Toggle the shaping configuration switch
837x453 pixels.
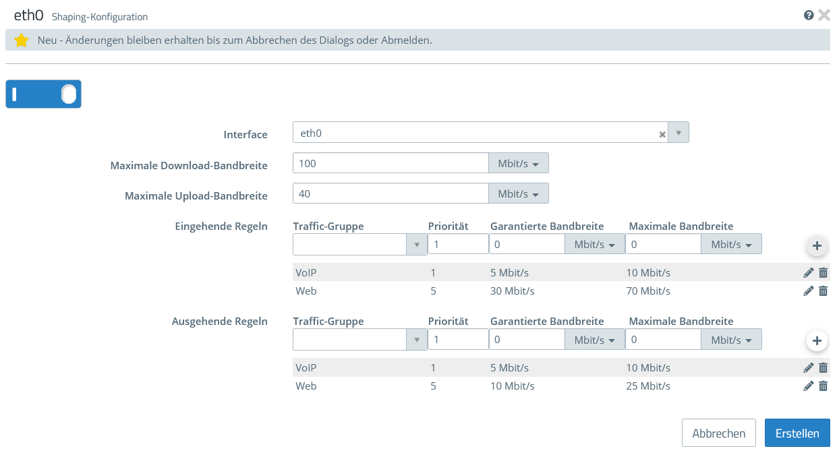(x=43, y=94)
